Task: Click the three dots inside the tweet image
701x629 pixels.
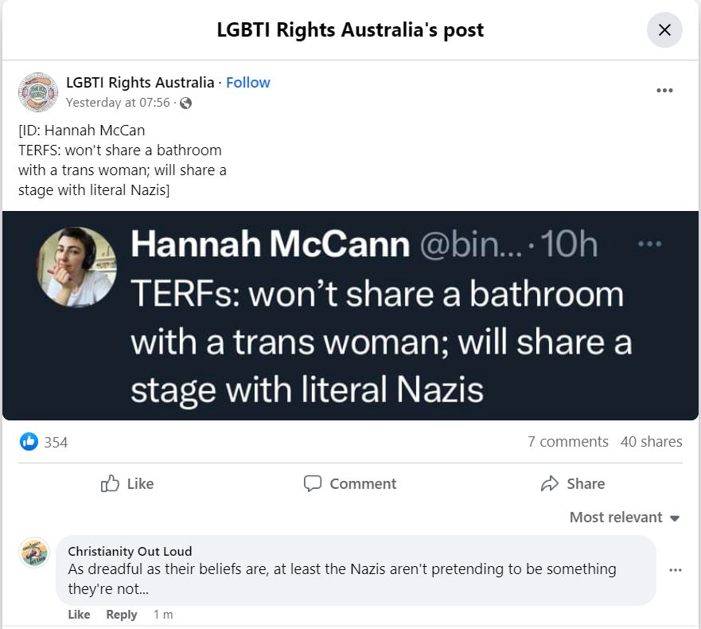Action: point(649,244)
